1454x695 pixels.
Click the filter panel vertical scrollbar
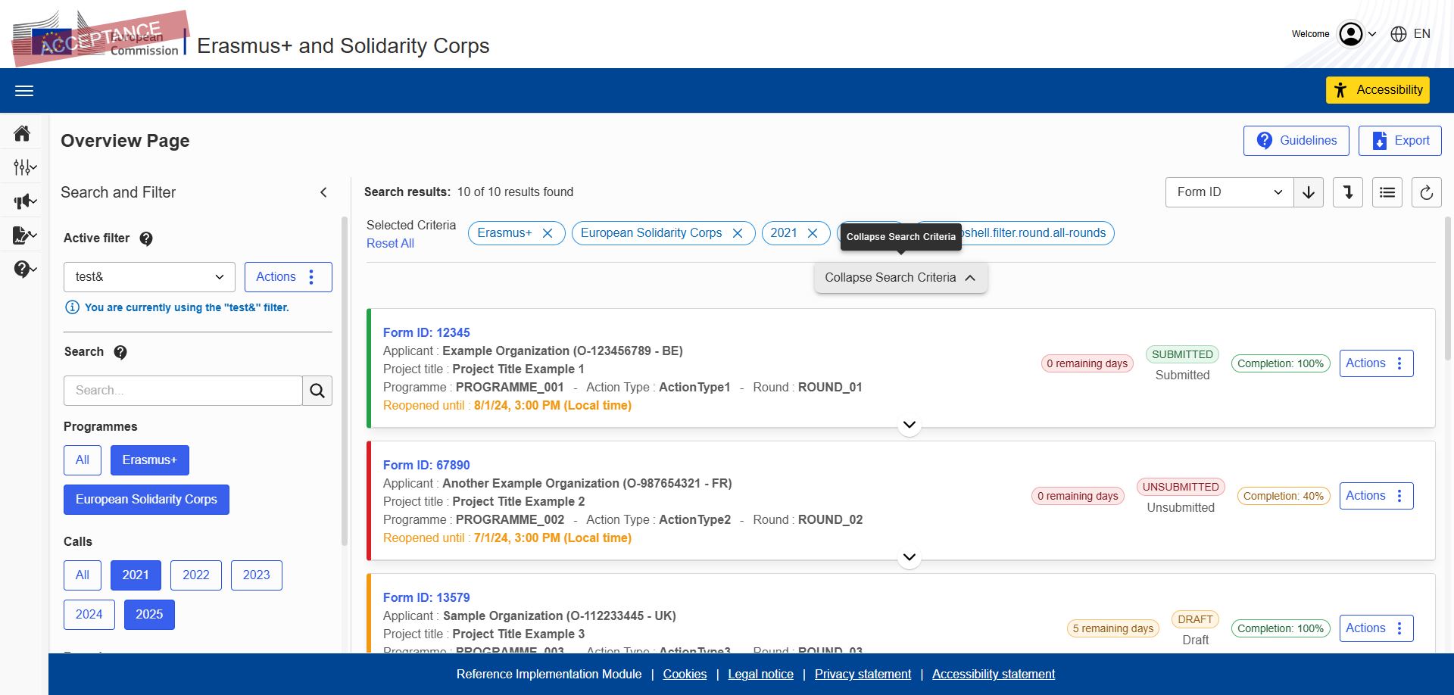pos(345,381)
